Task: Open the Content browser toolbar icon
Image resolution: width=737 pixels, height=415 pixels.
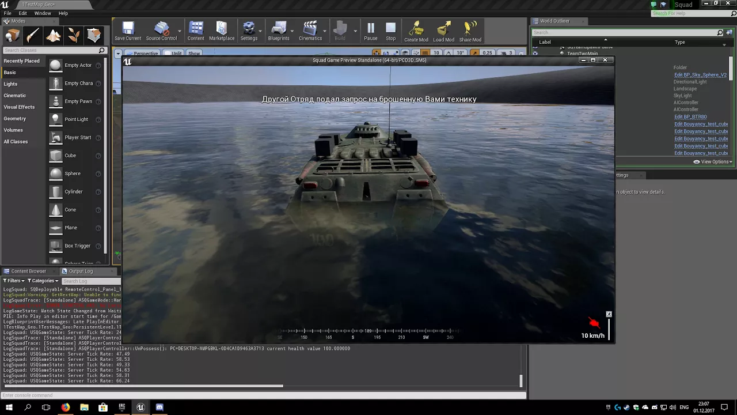Action: tap(196, 31)
